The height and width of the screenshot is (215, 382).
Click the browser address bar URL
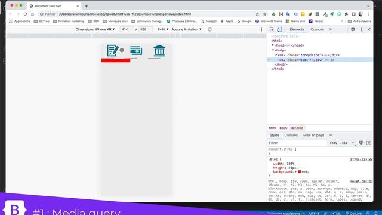[x=125, y=14]
